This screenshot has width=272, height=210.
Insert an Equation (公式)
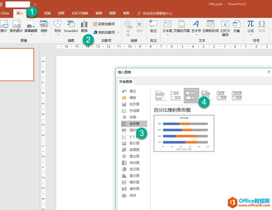point(251,26)
